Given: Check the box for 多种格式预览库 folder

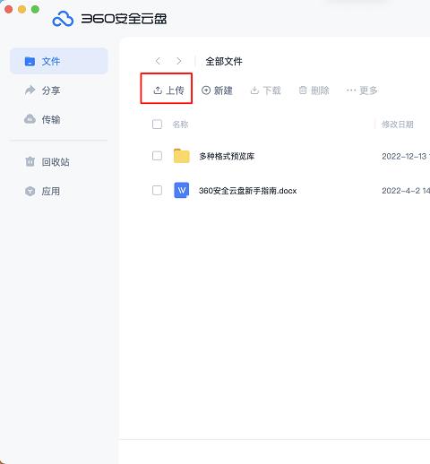Looking at the screenshot, I should 157,156.
